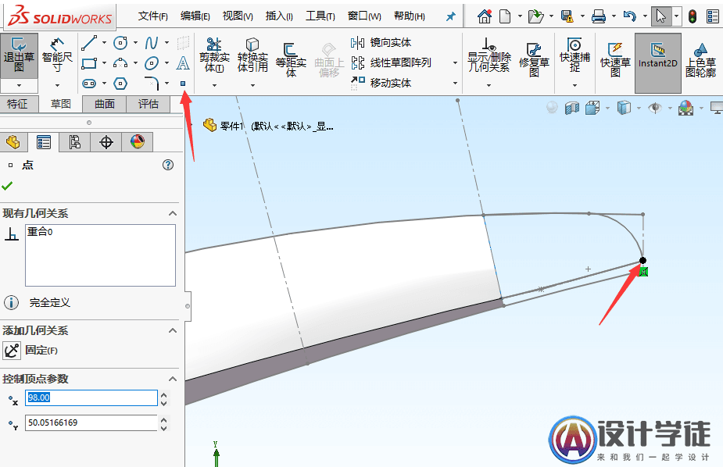Click Quick Snaps (快速捕捉) tool
Image resolution: width=723 pixels, height=467 pixels.
(574, 55)
